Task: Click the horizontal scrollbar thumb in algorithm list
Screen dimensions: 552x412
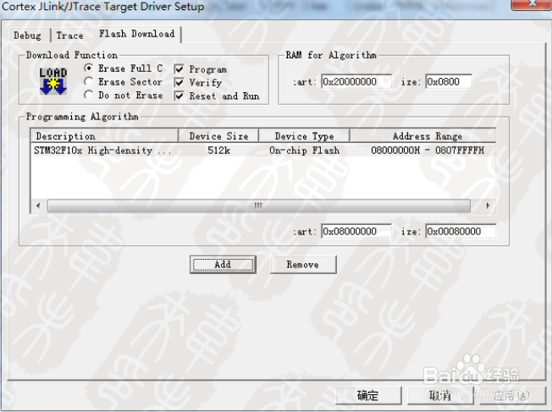Action: coord(259,206)
